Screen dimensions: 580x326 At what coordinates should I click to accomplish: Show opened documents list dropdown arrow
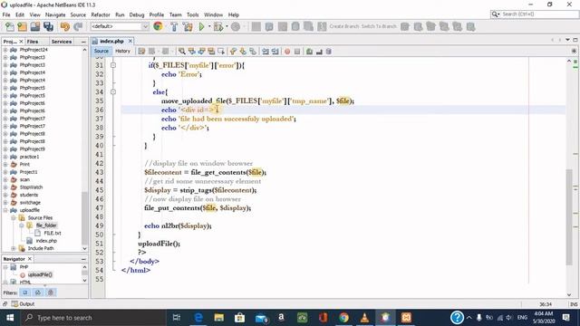tap(567, 40)
